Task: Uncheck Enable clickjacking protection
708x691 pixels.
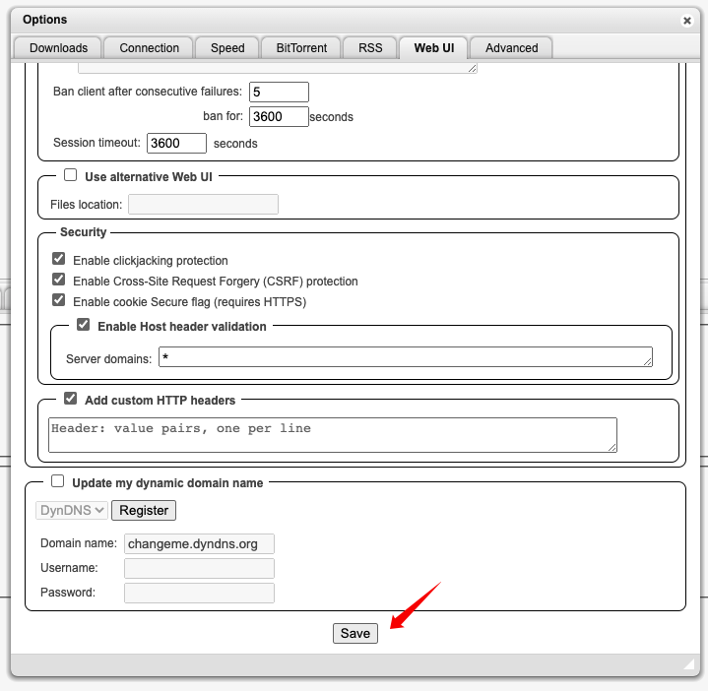Action: [59, 259]
